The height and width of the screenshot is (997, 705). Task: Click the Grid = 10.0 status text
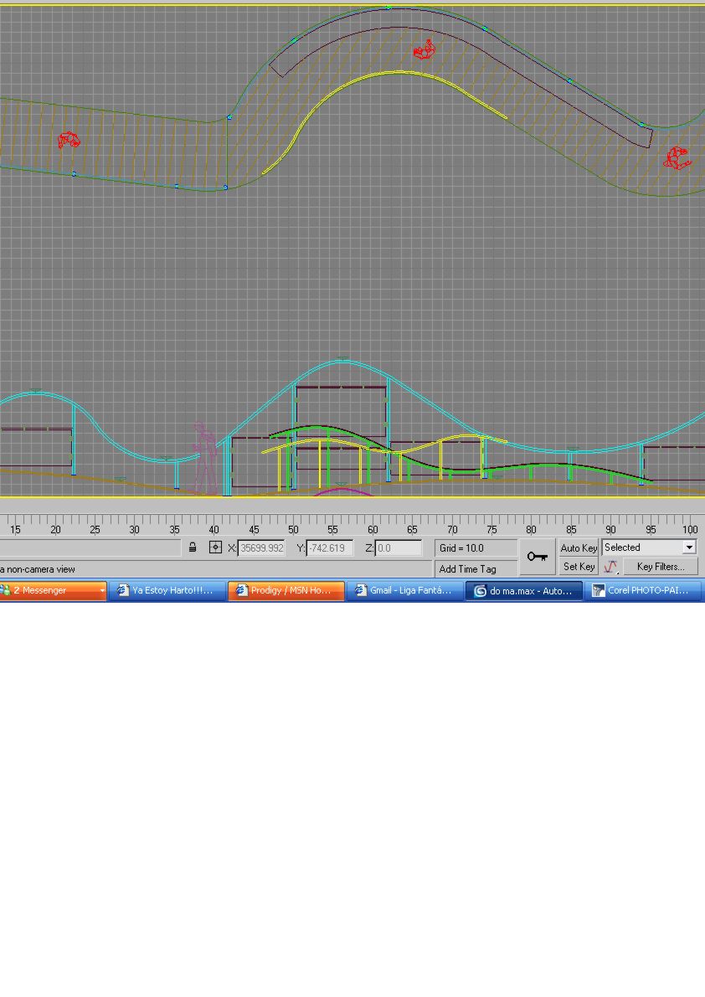point(461,548)
